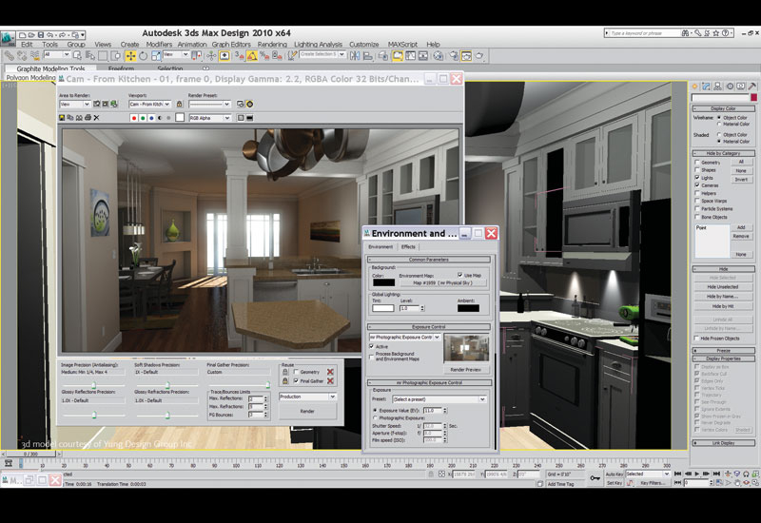Viewport: 761px width, 523px height.
Task: Open the Modifiers menu
Action: [x=159, y=44]
